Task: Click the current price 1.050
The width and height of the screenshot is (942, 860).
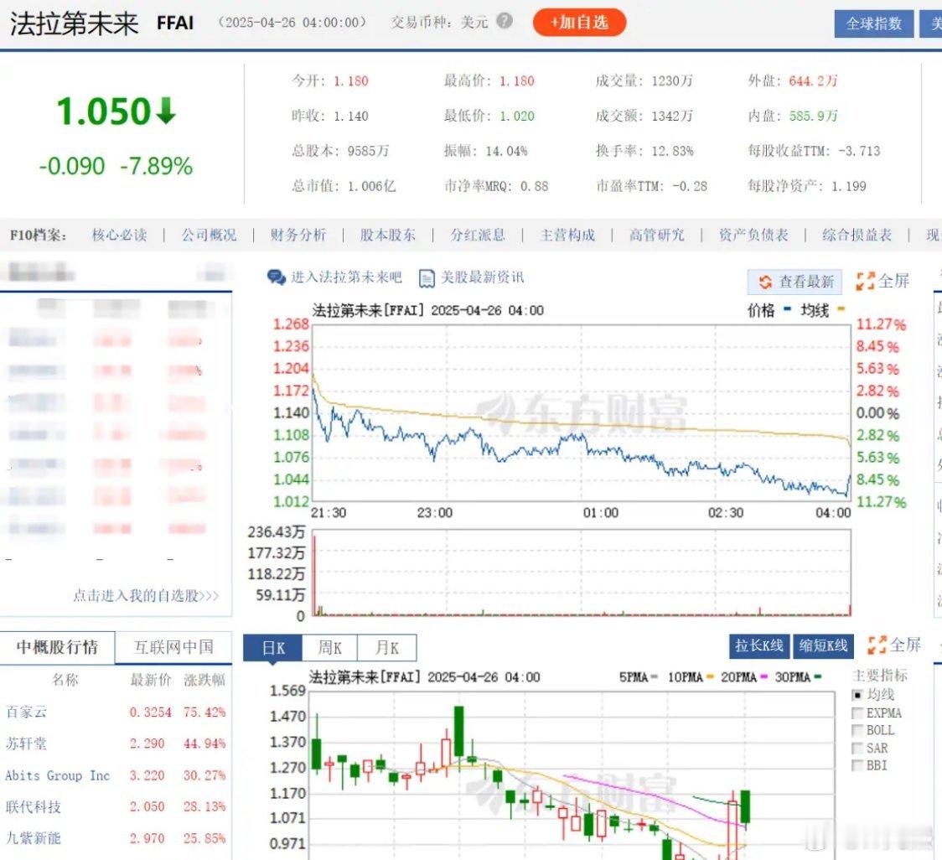Action: 103,111
